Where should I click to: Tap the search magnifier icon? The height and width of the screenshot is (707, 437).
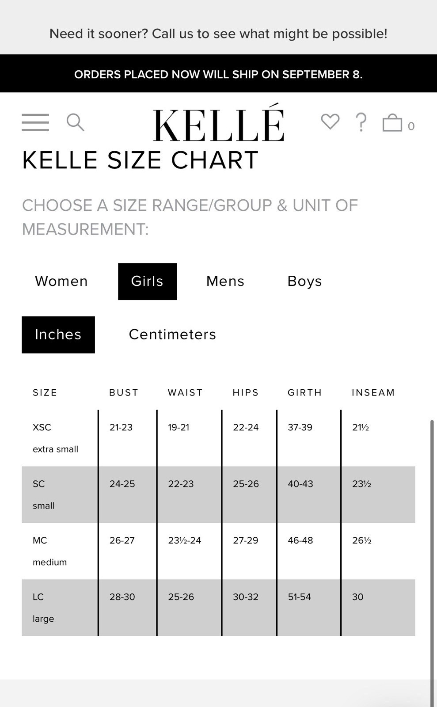[x=75, y=122]
